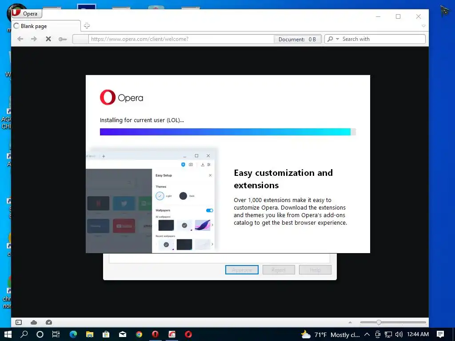Launch Microsoft Edge from taskbar
The image size is (455, 341).
pos(73,334)
